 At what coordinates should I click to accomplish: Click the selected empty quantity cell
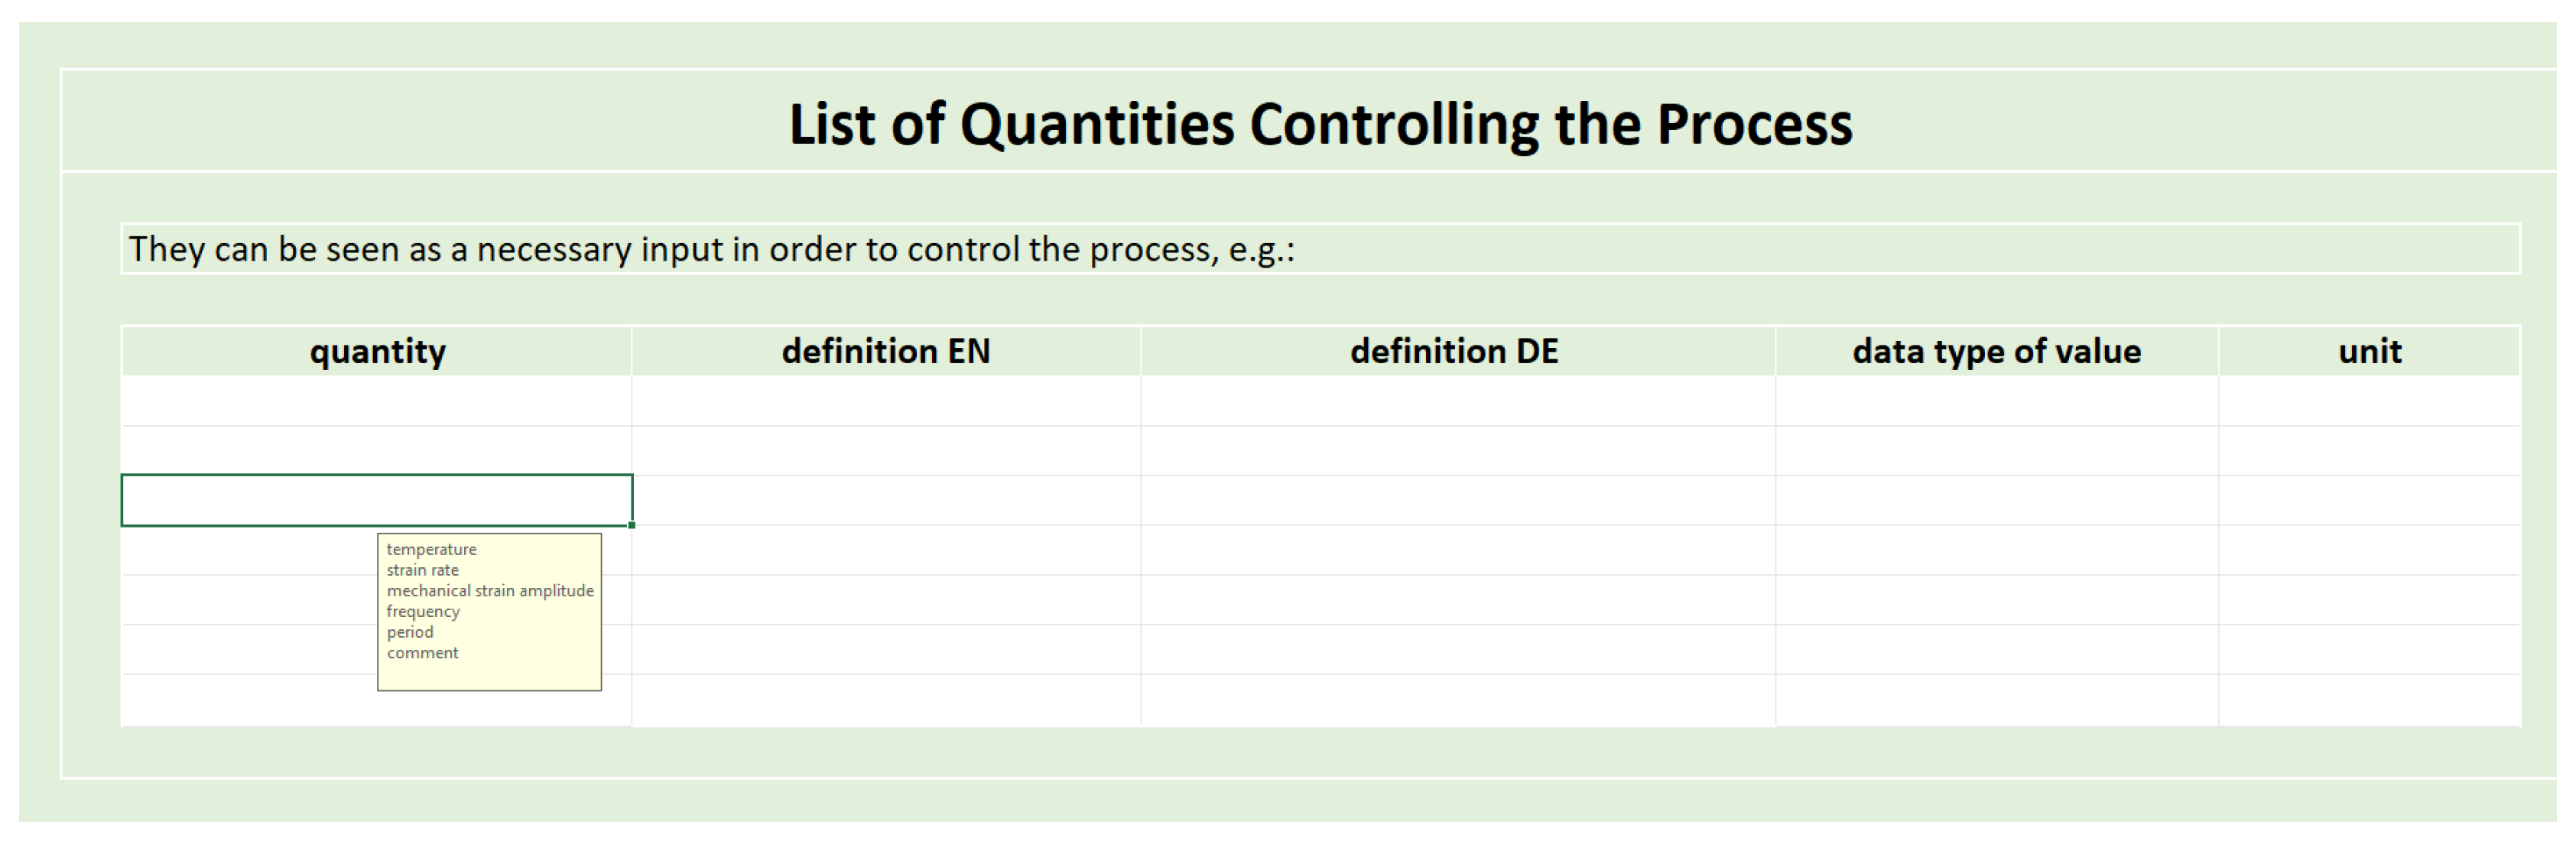click(x=377, y=500)
